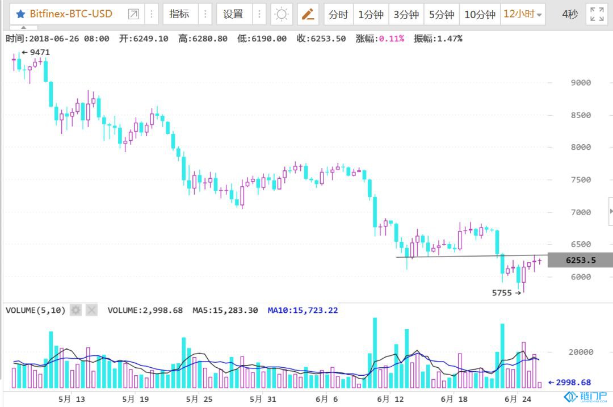Click the blue favorite star icon
The image size is (613, 407).
click(x=20, y=14)
